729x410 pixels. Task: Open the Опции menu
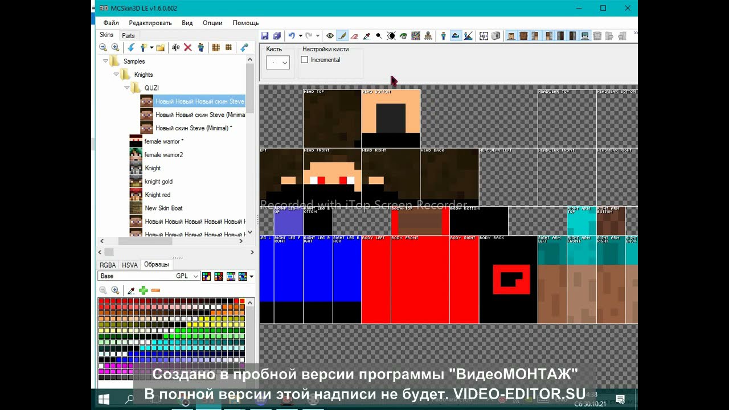(x=212, y=23)
